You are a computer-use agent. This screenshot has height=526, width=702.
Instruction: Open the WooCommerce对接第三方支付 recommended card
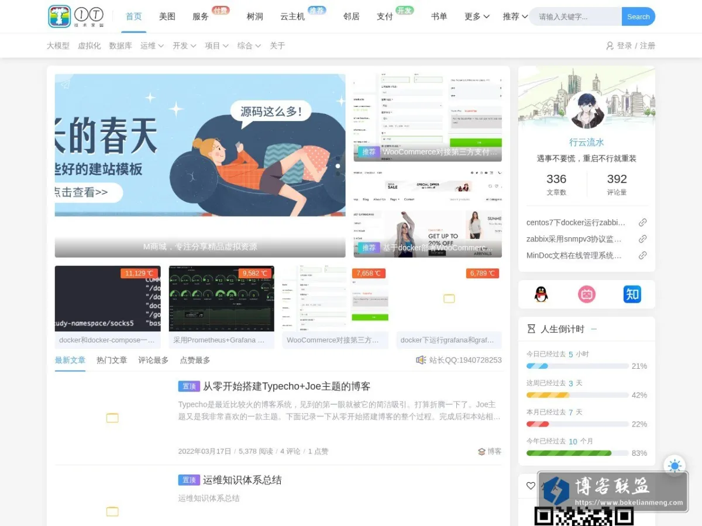pyautogui.click(x=428, y=117)
